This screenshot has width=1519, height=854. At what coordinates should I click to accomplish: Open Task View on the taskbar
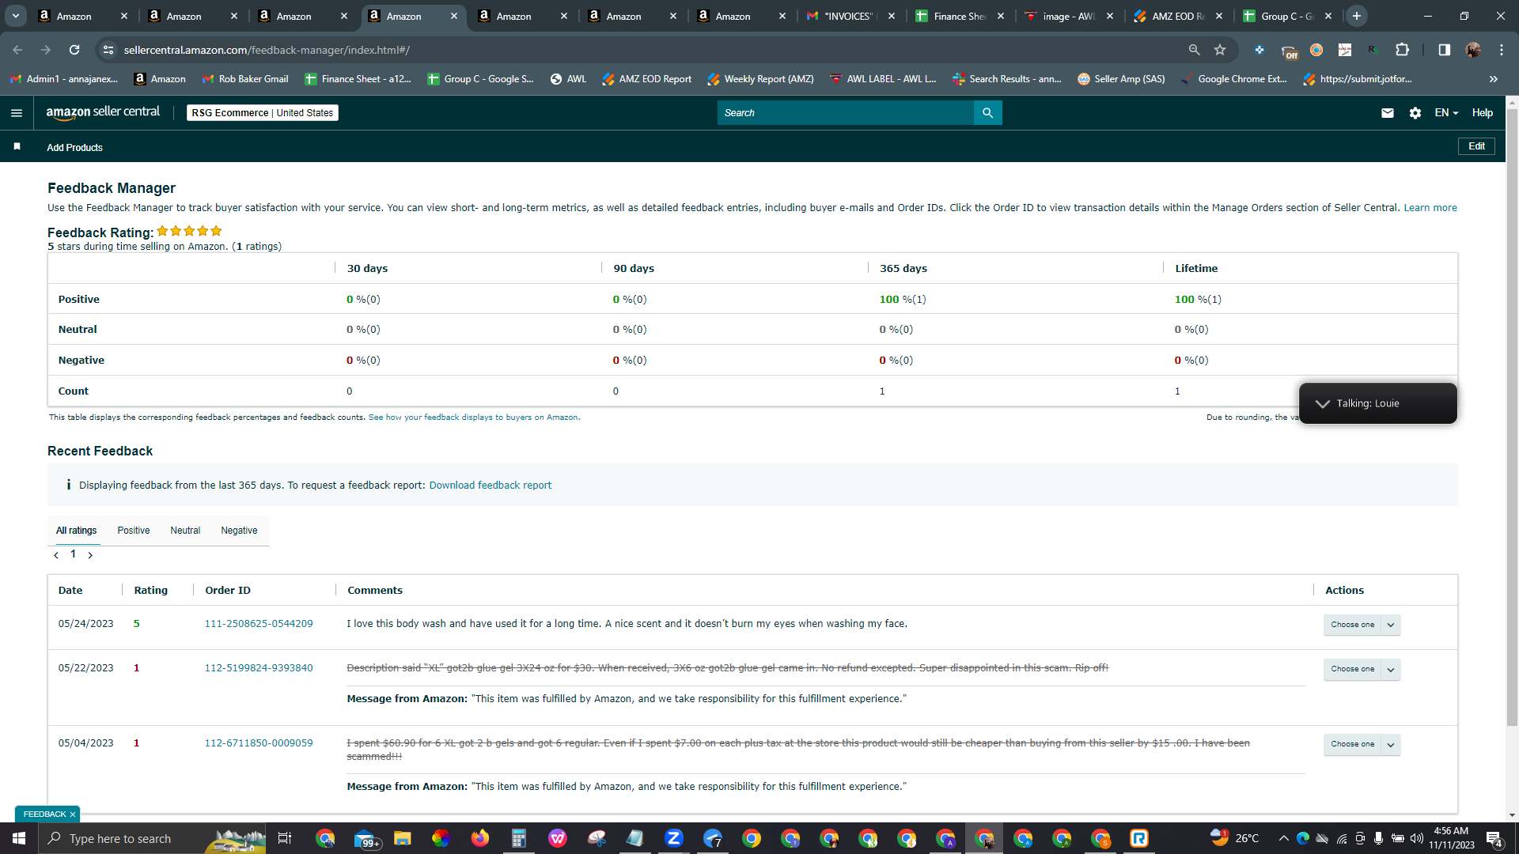285,838
